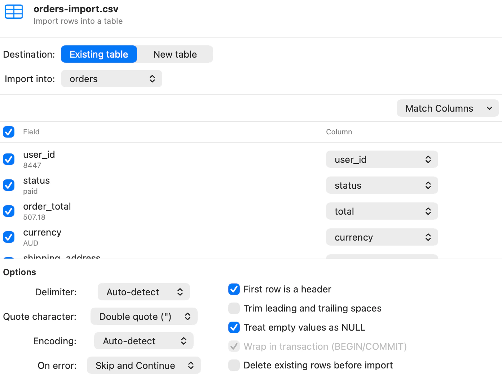Screen dimensions: 502x376
Task: Open the currency column mapping dropdown
Action: (x=382, y=237)
